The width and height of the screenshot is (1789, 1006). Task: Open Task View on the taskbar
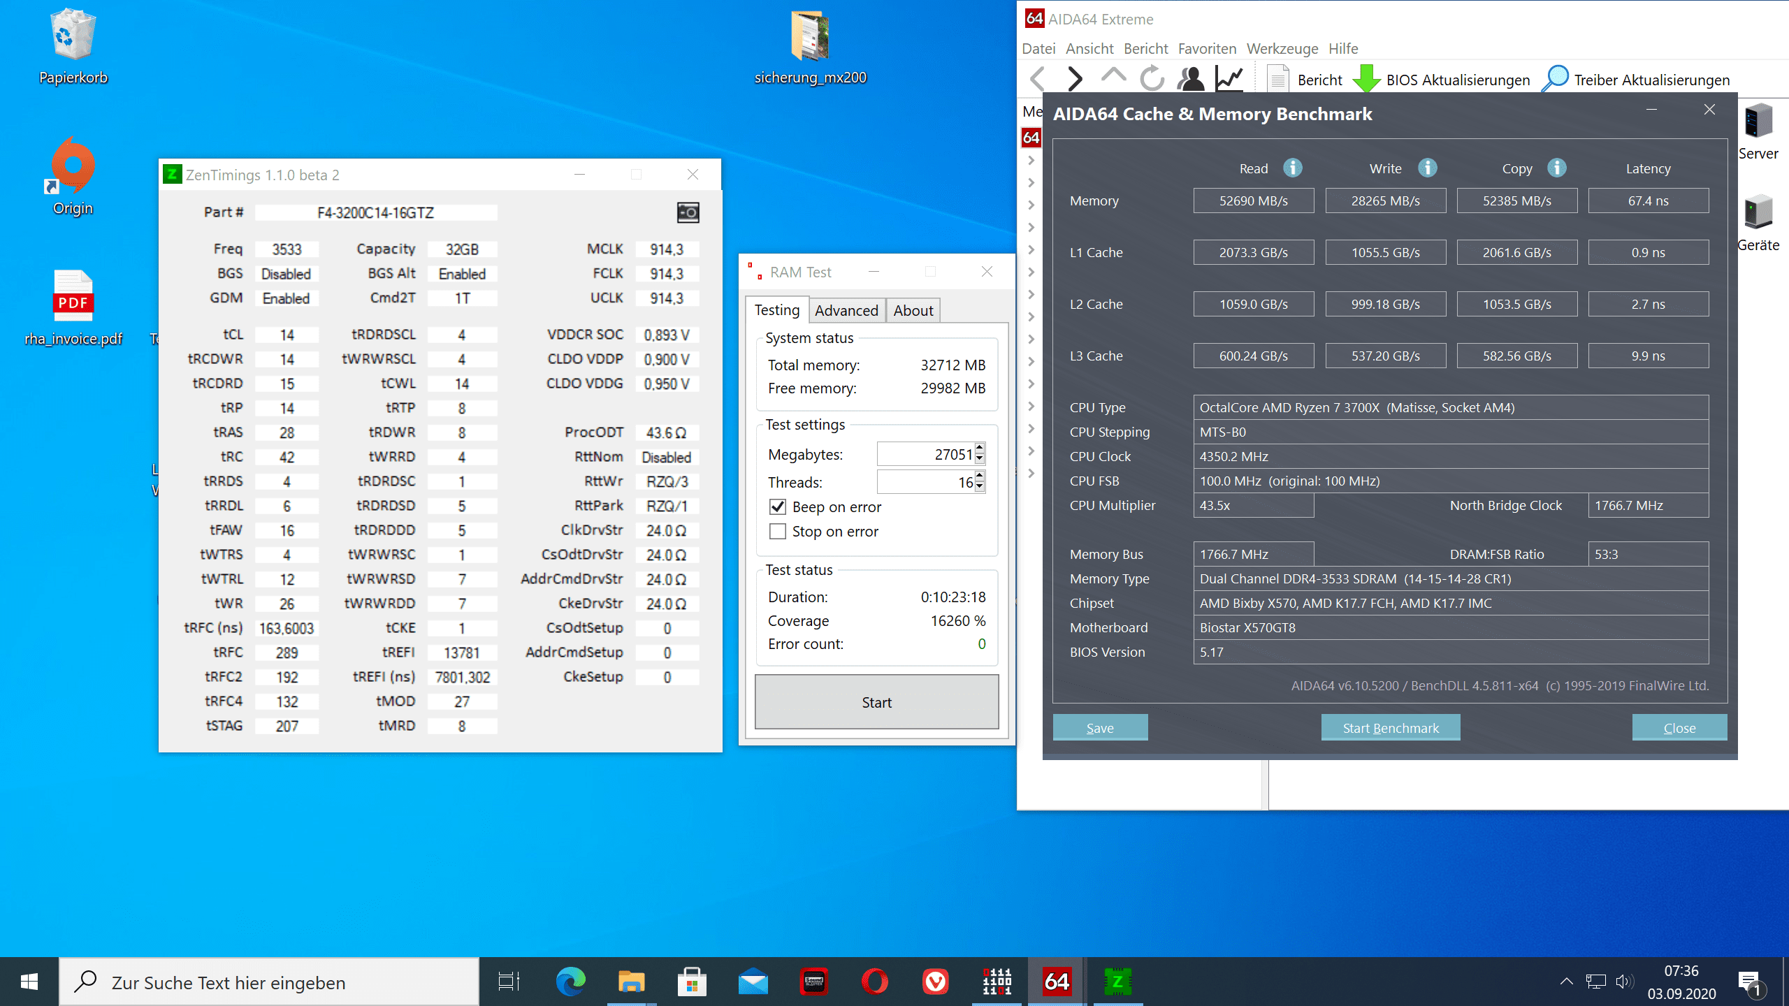509,982
